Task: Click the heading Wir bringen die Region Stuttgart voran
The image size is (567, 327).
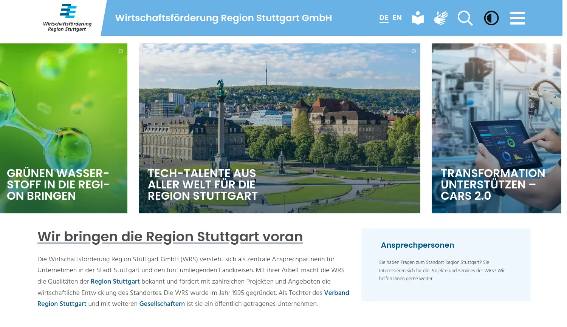Action: coord(170,237)
